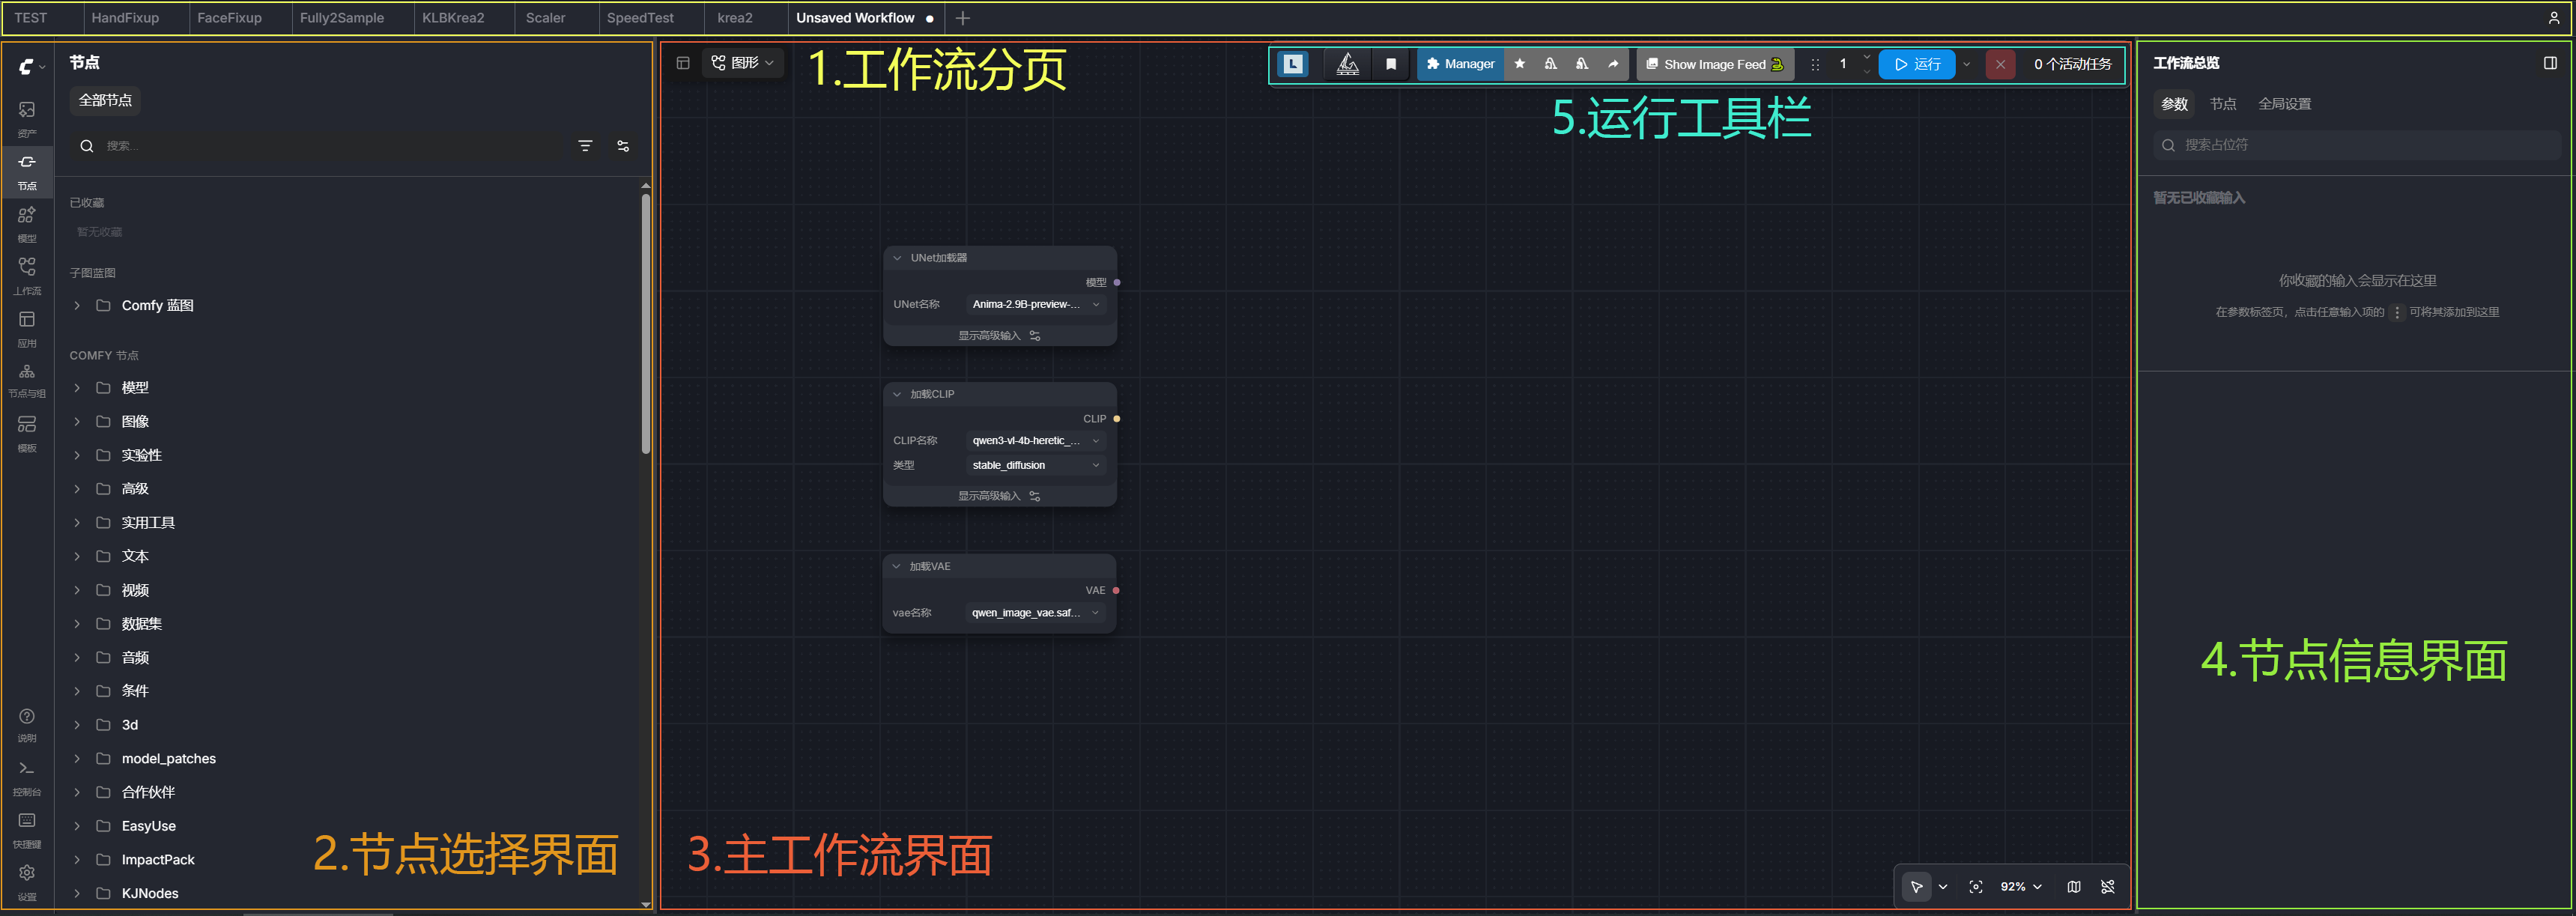Click the sailboat icon in run toolbar
The width and height of the screenshot is (2576, 916).
pyautogui.click(x=1347, y=64)
